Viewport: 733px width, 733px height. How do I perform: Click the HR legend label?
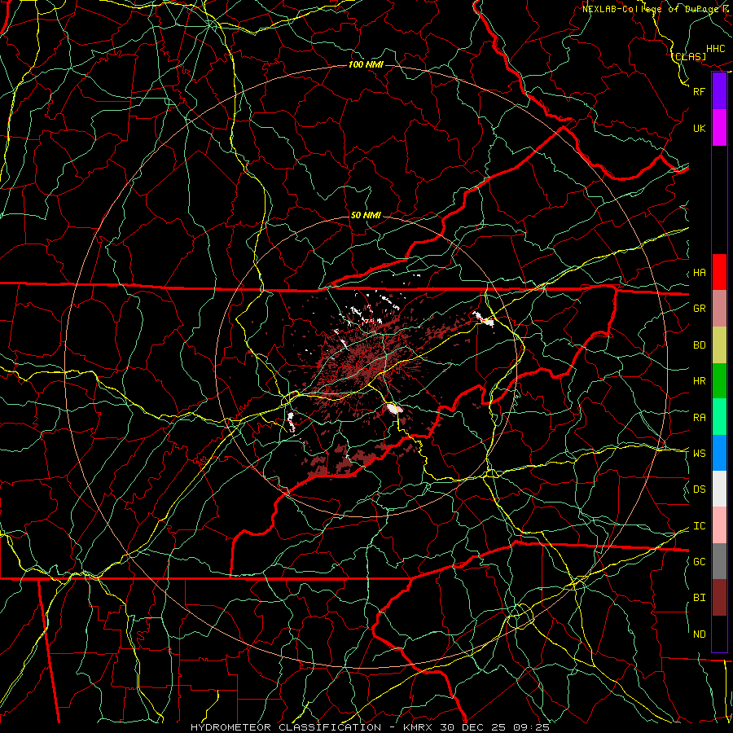tap(700, 381)
